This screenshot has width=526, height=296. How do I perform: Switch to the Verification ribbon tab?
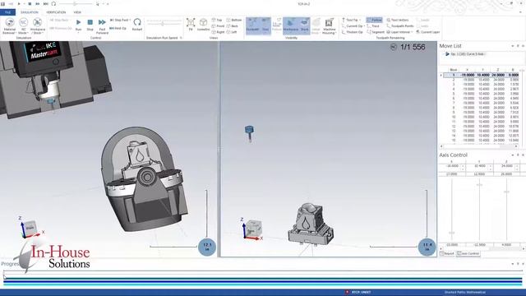[56, 12]
